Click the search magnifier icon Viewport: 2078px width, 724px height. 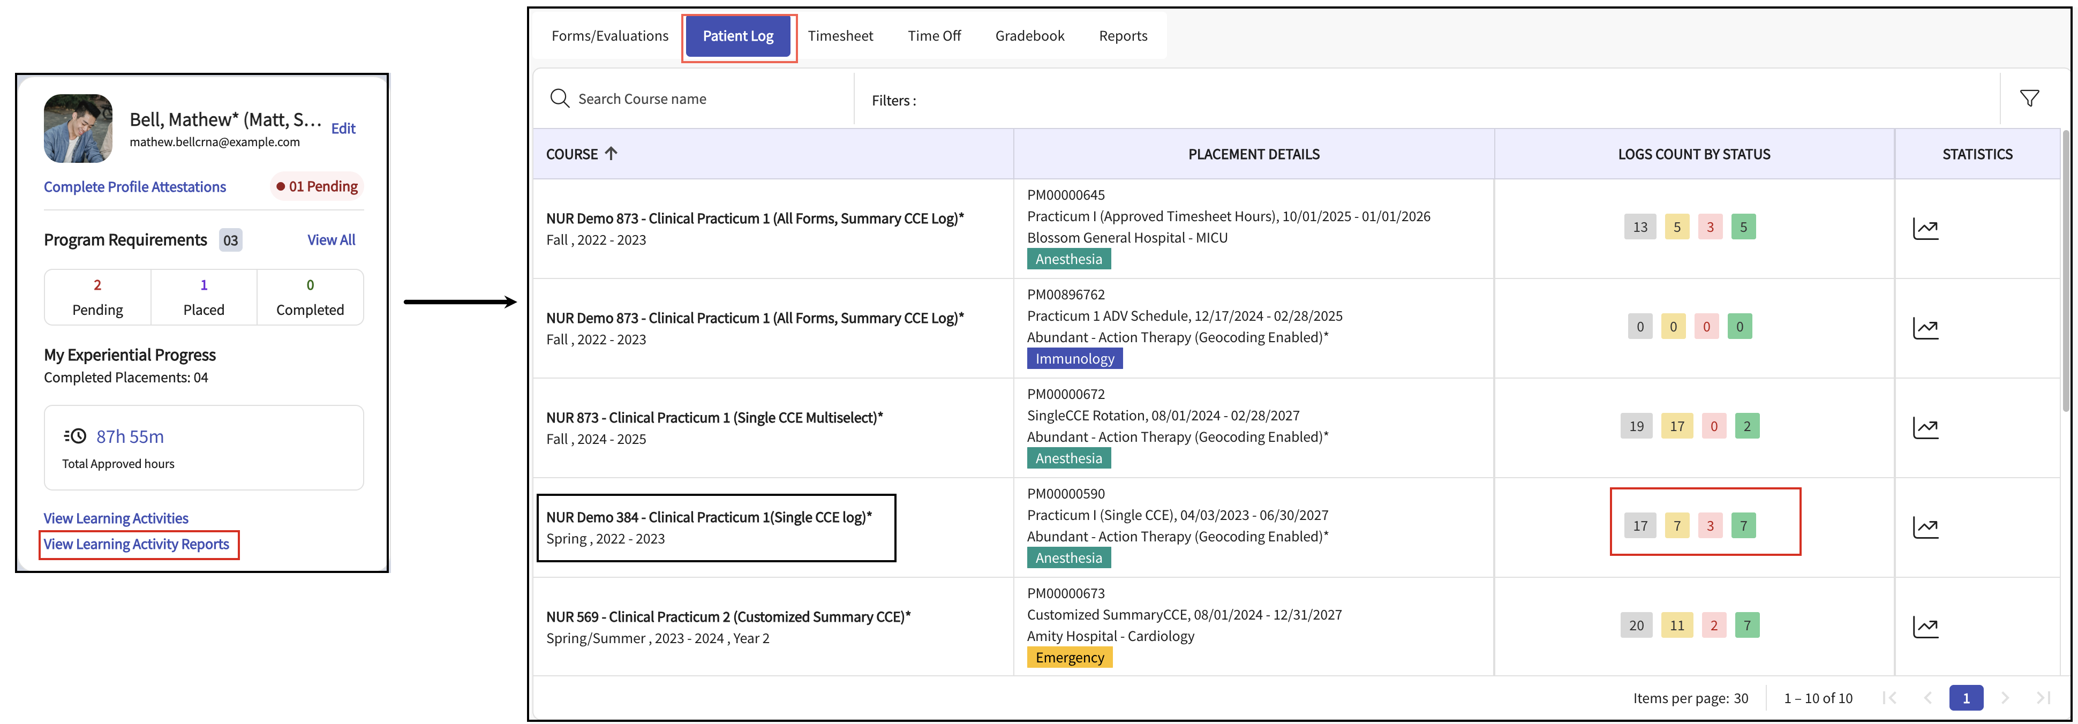[559, 99]
